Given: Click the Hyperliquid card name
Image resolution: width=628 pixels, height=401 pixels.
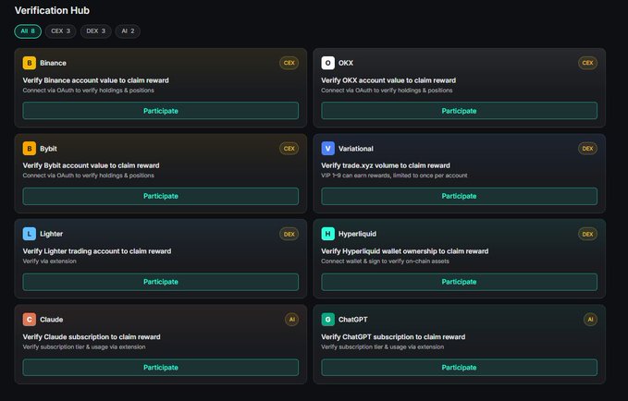Looking at the screenshot, I should point(357,234).
